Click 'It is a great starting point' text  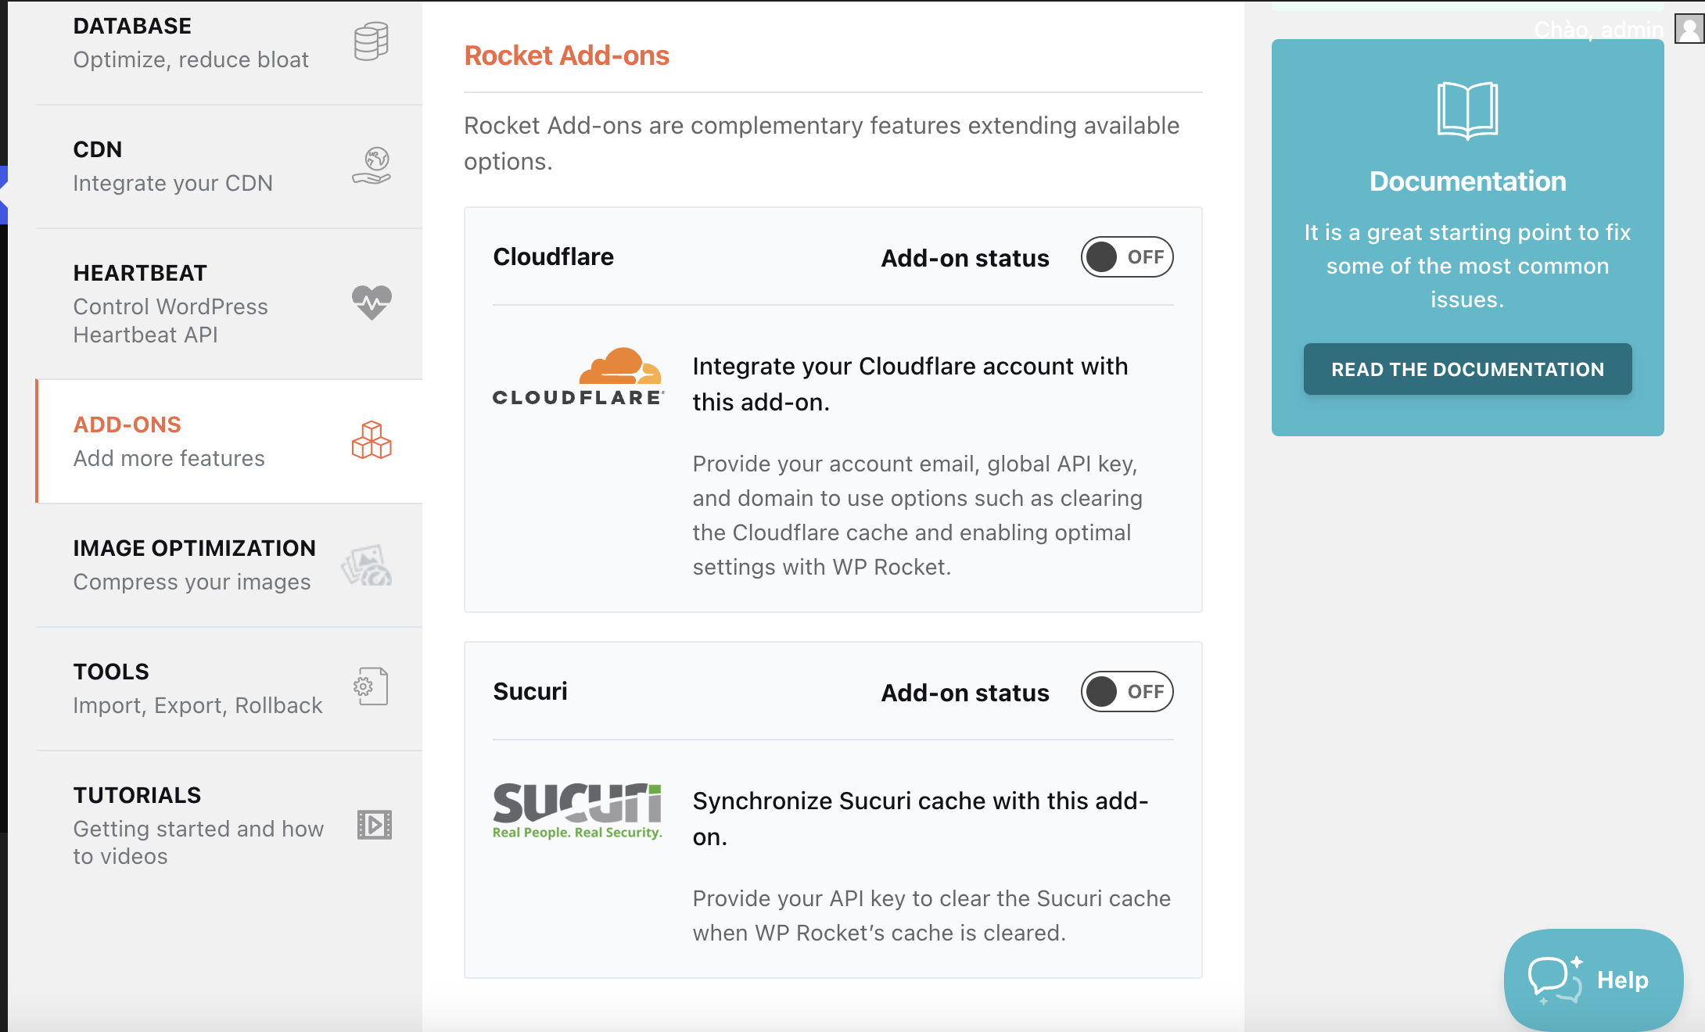tap(1467, 266)
